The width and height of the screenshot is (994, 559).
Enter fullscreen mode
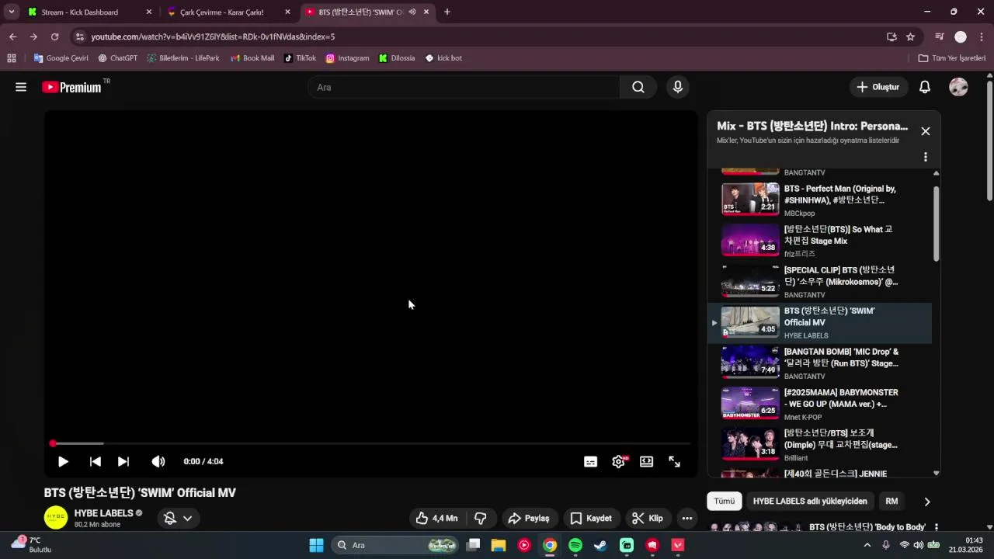tap(674, 461)
